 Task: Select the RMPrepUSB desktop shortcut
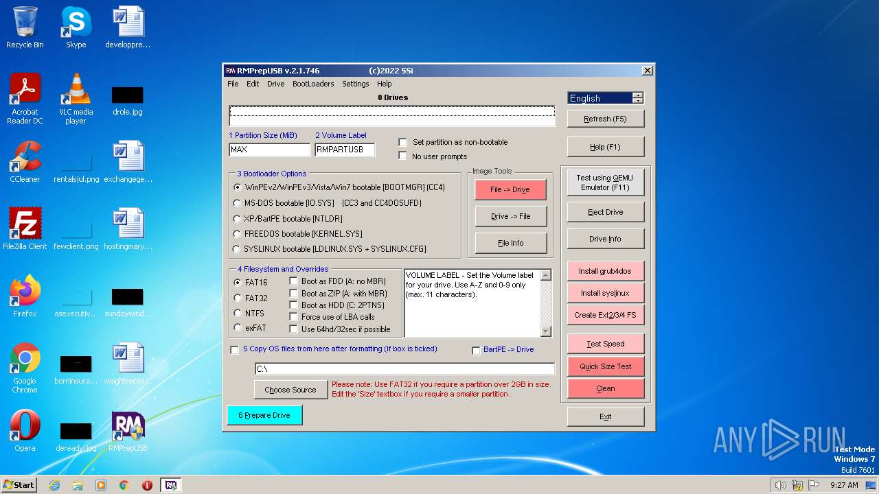pyautogui.click(x=128, y=431)
